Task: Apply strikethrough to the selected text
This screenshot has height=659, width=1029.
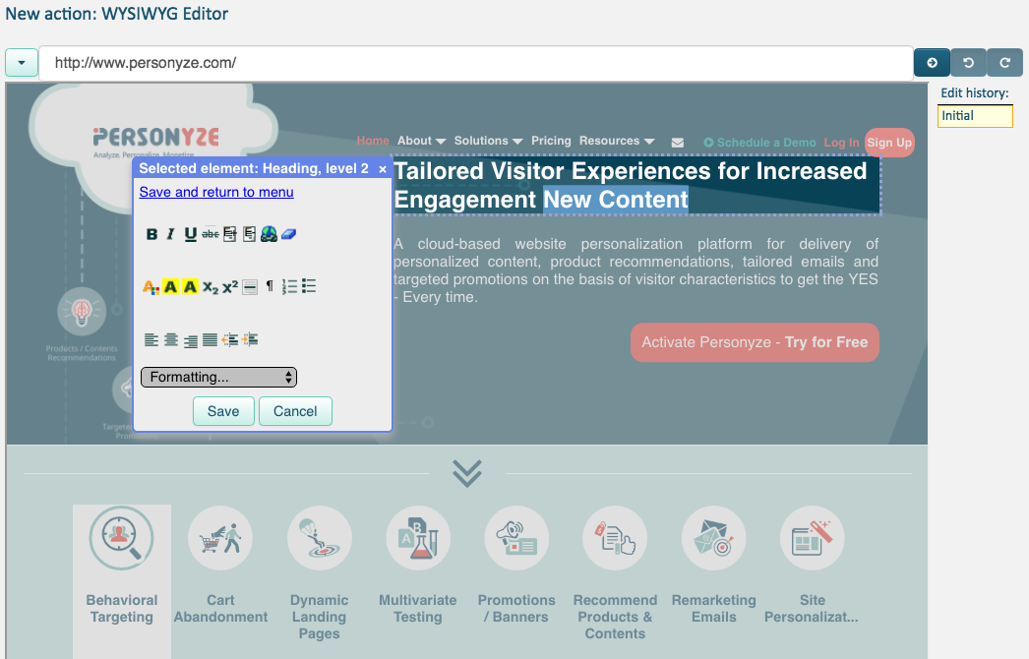Action: point(210,234)
